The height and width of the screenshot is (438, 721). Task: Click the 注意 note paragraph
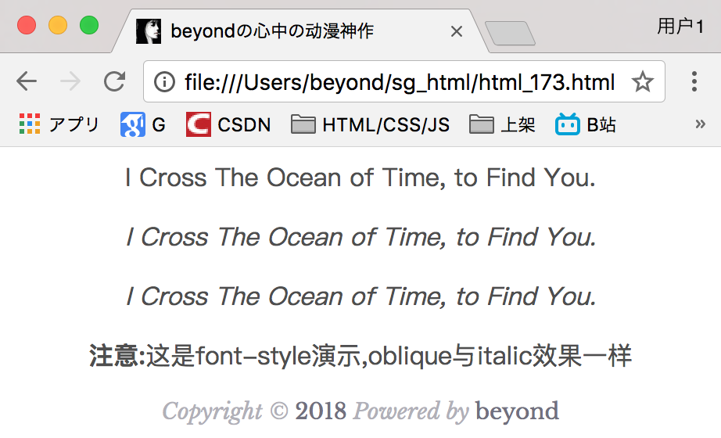[360, 357]
